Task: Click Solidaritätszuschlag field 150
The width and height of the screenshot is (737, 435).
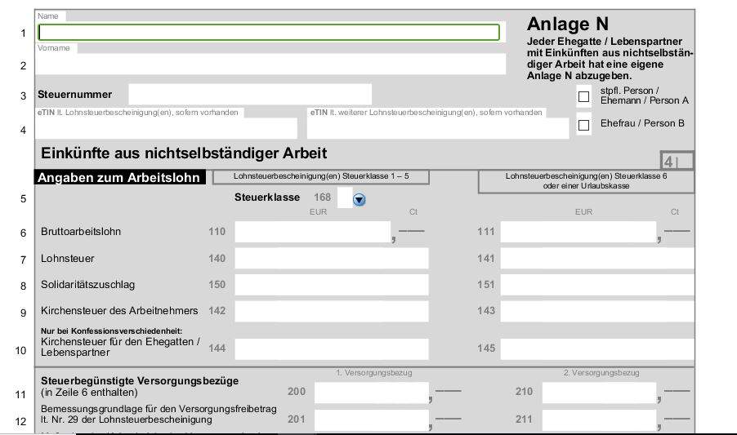Action: click(x=331, y=285)
